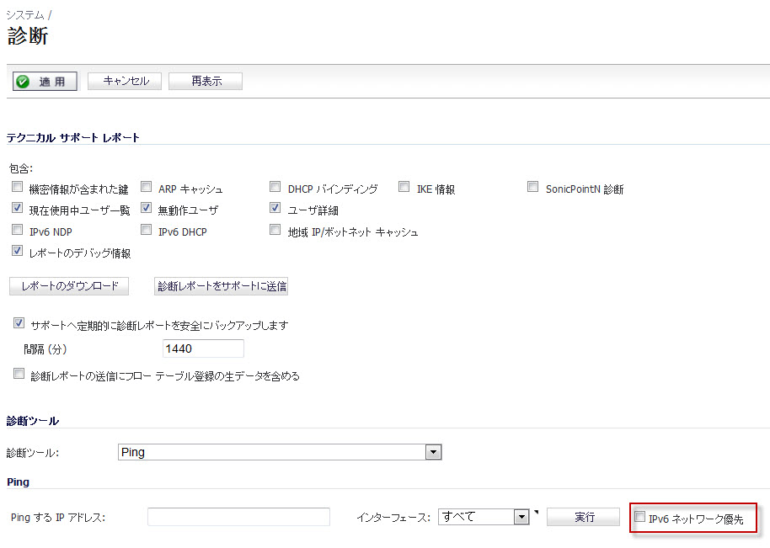Click the Ping する IP アドレス field
The width and height of the screenshot is (770, 548).
[238, 517]
